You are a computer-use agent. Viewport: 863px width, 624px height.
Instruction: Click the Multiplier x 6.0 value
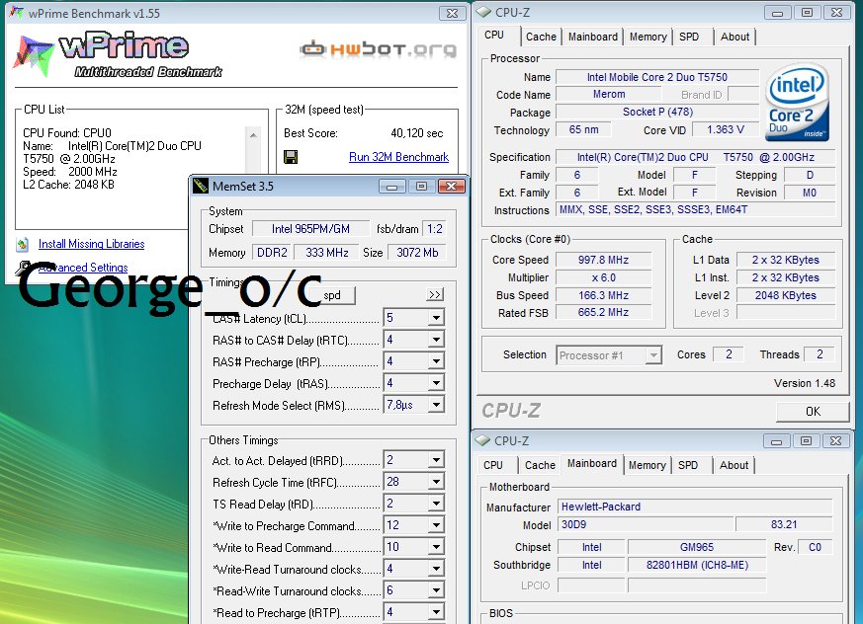pyautogui.click(x=603, y=277)
